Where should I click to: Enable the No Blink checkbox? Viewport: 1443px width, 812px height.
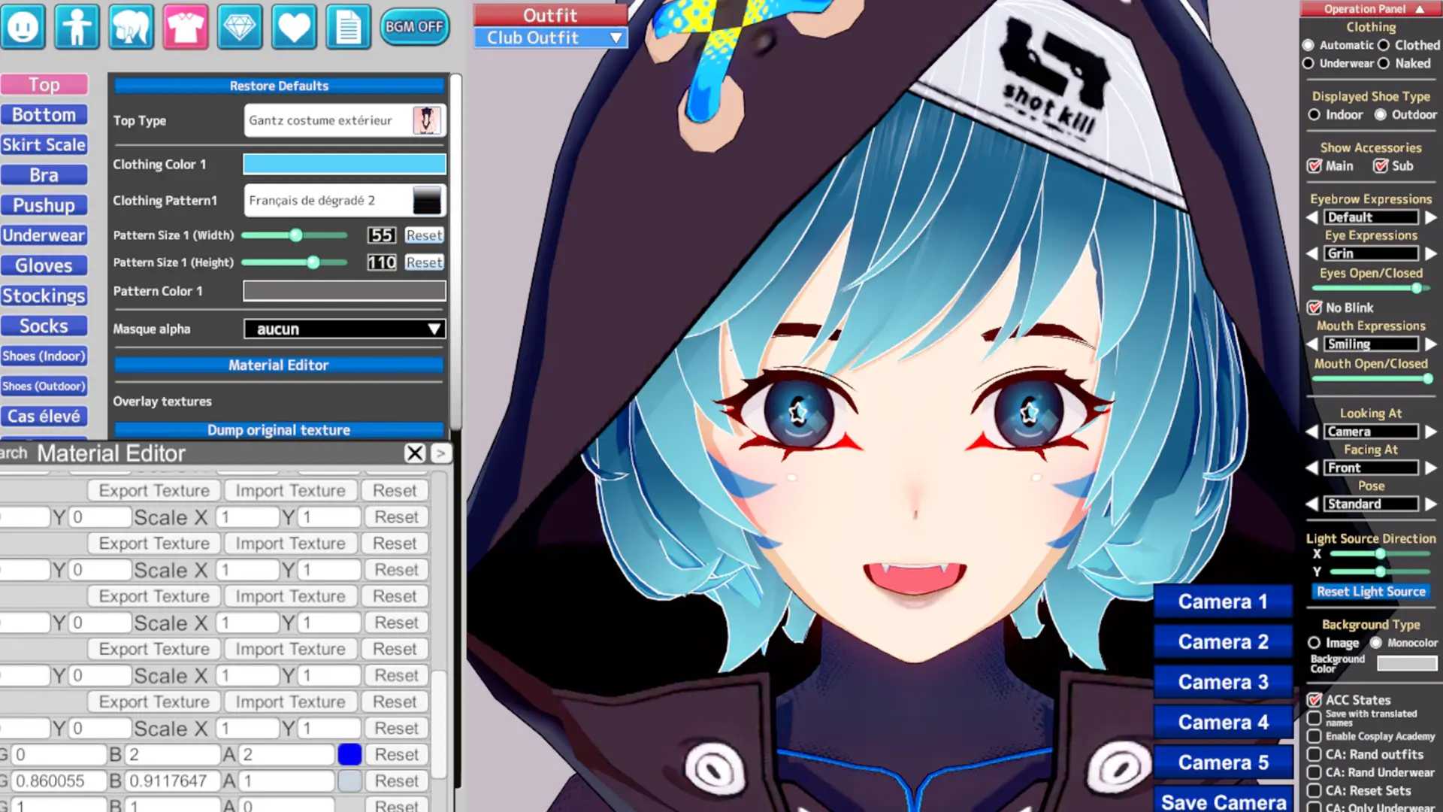(x=1315, y=307)
